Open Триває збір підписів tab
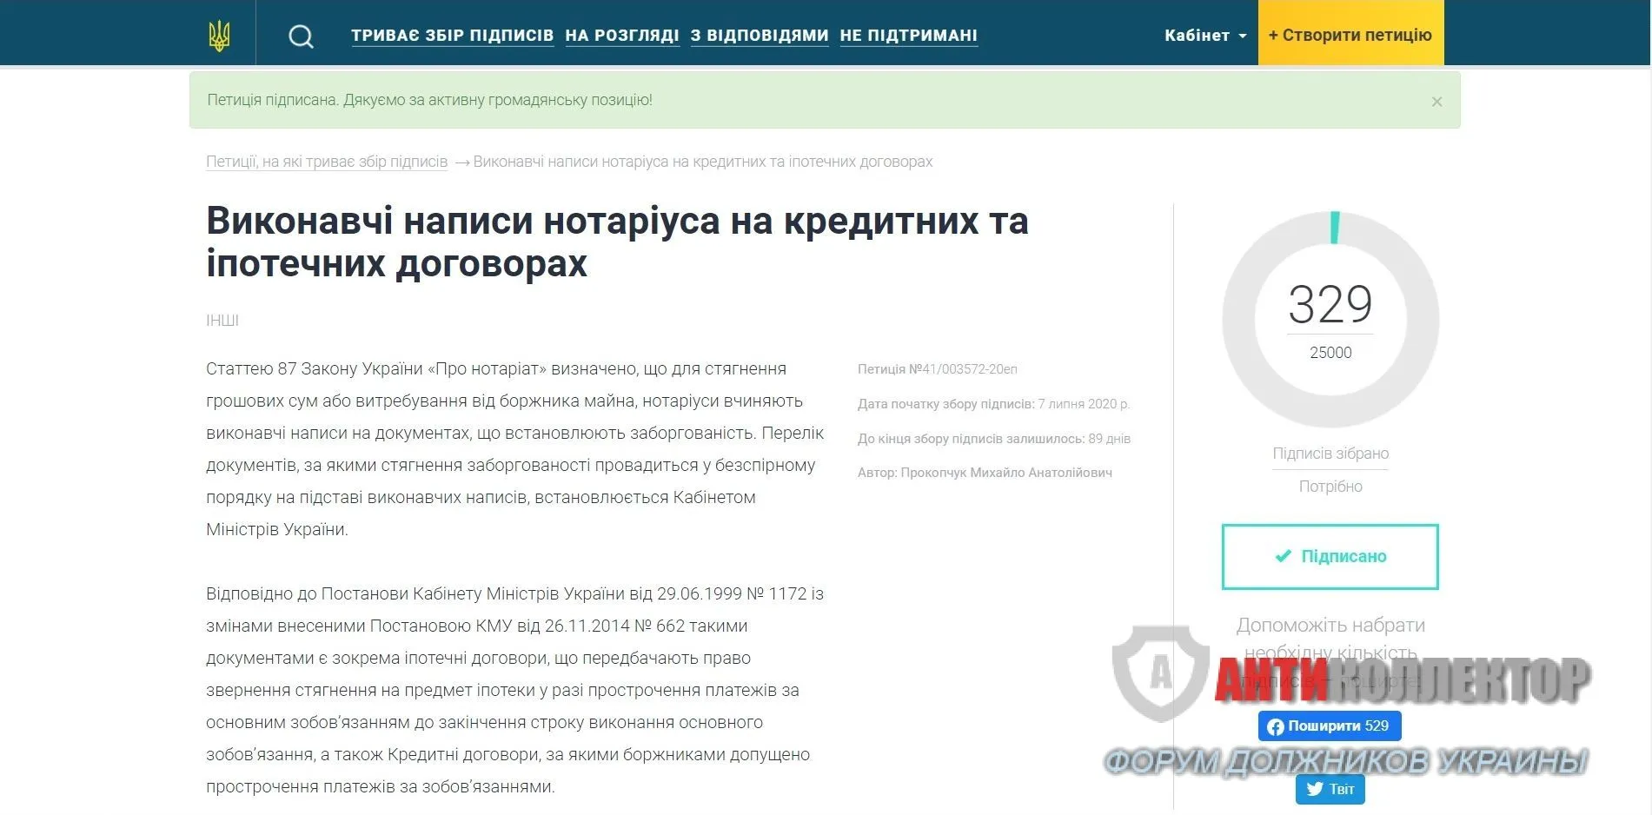The image size is (1652, 815). (452, 36)
